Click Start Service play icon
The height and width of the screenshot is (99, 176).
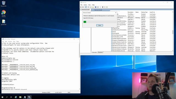[101, 7]
